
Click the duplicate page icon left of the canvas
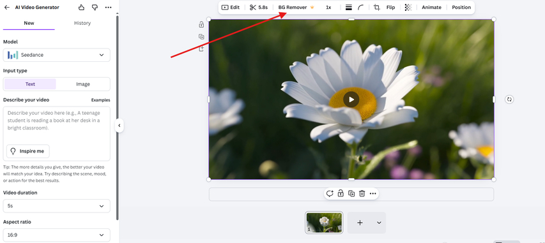tap(201, 36)
